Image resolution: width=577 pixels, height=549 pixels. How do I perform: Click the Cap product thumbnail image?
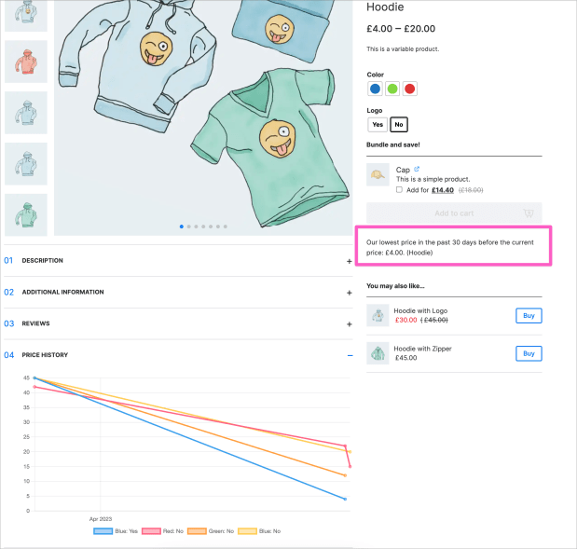(x=378, y=174)
